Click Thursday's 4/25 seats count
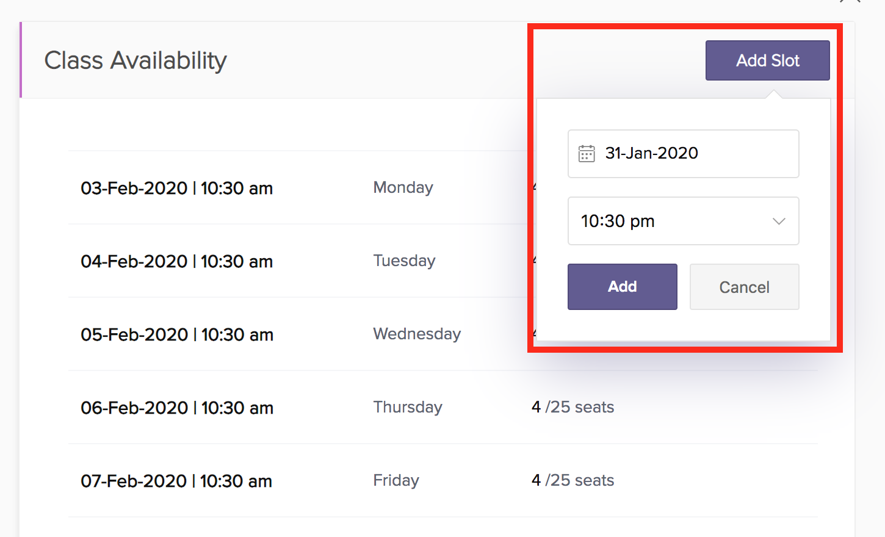Viewport: 885px width, 537px height. tap(573, 407)
